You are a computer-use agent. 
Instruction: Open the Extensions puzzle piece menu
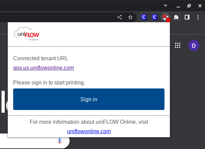pyautogui.click(x=176, y=17)
